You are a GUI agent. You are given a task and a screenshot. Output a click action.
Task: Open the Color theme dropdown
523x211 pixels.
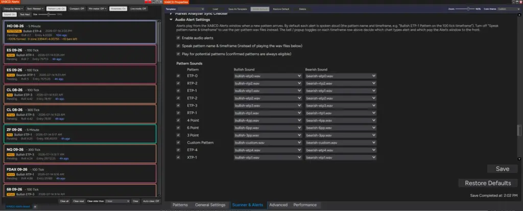point(509,9)
